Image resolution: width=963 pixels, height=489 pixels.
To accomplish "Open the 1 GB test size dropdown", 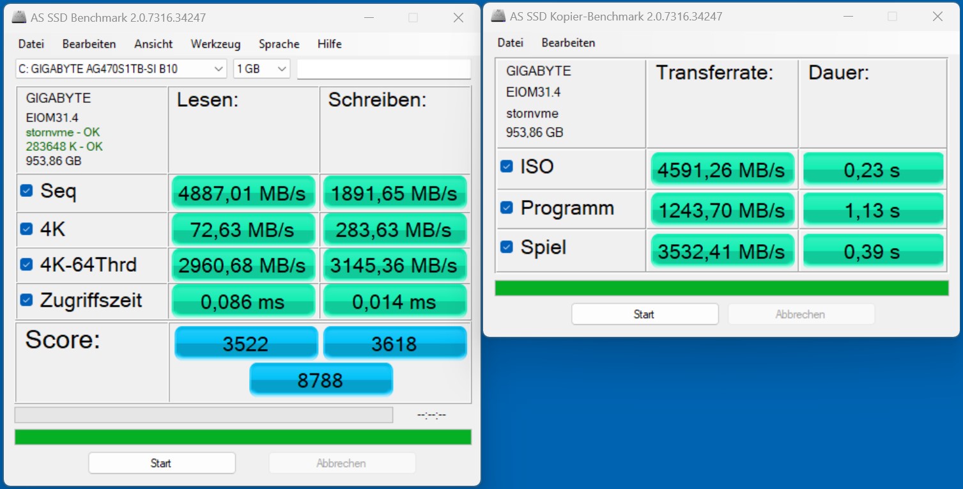I will [262, 68].
